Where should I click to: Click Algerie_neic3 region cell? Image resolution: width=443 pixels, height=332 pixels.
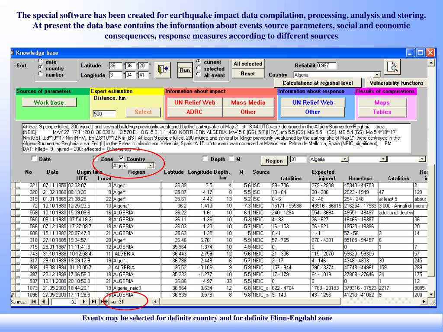[x=137, y=288]
